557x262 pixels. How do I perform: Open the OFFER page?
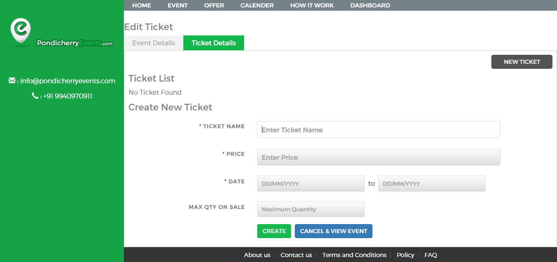(214, 5)
